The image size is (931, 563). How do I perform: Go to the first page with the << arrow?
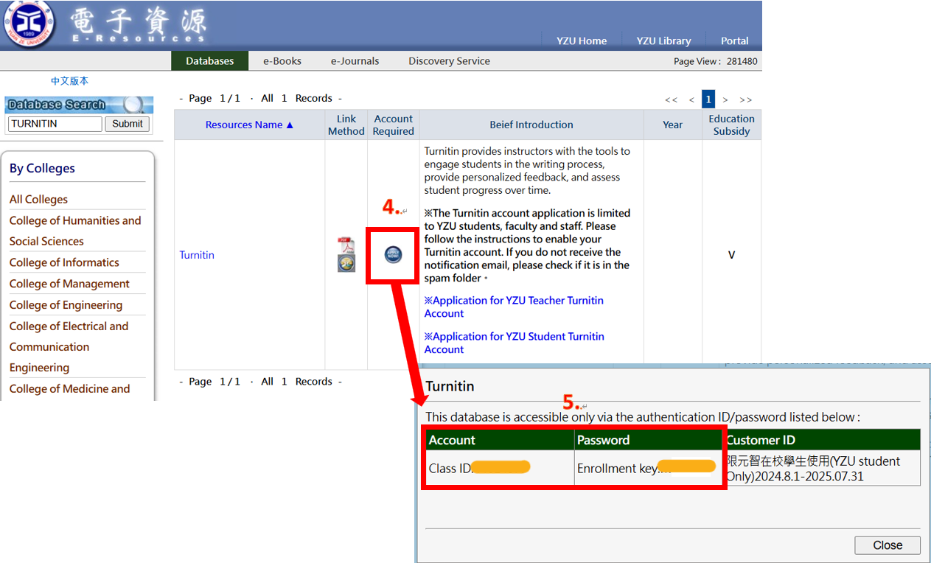[x=671, y=99]
